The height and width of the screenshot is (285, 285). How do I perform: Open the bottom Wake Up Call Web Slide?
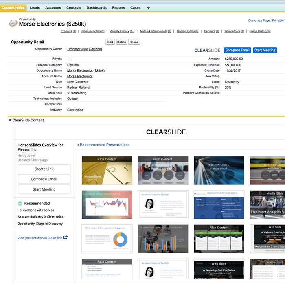click(x=219, y=269)
